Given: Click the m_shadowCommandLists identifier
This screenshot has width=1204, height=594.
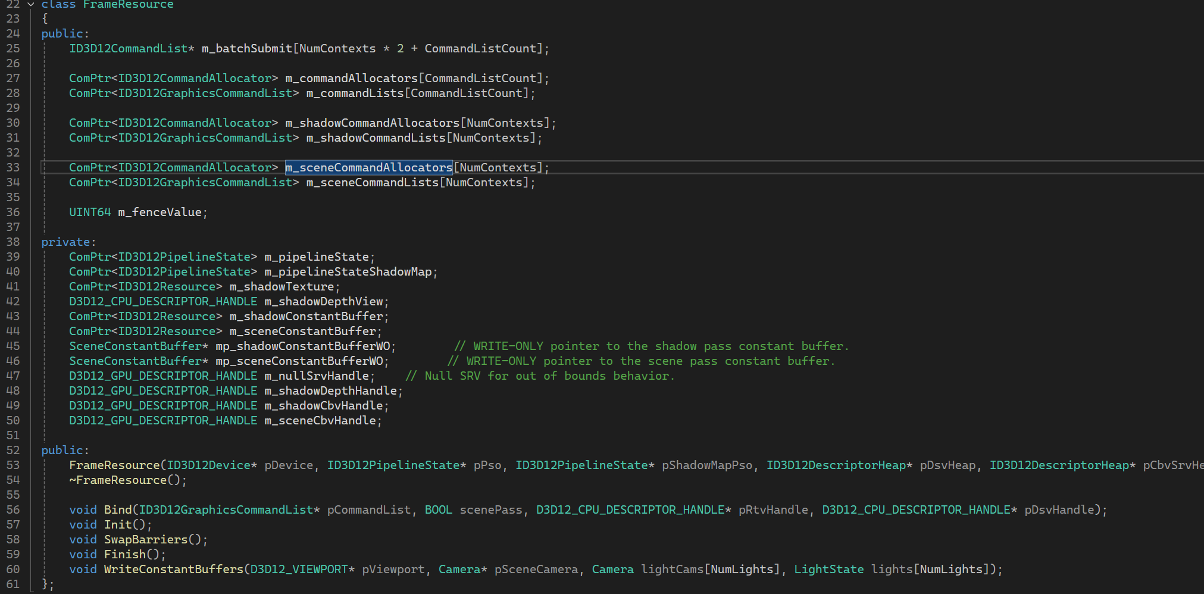Looking at the screenshot, I should pyautogui.click(x=376, y=137).
